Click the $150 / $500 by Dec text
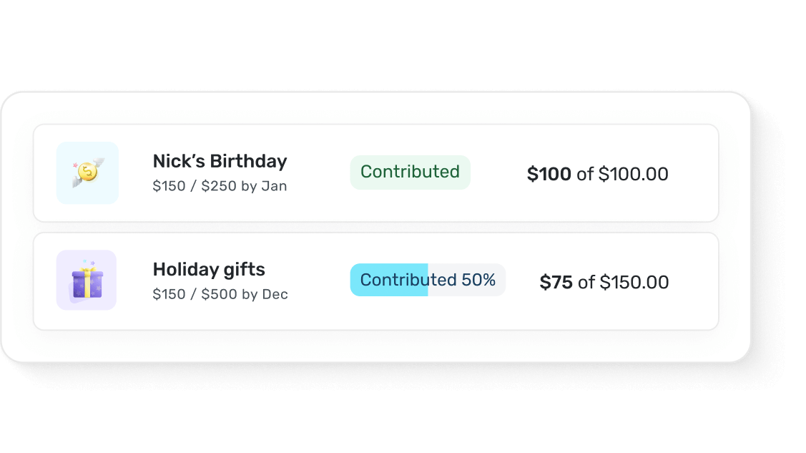806x453 pixels. [x=220, y=293]
